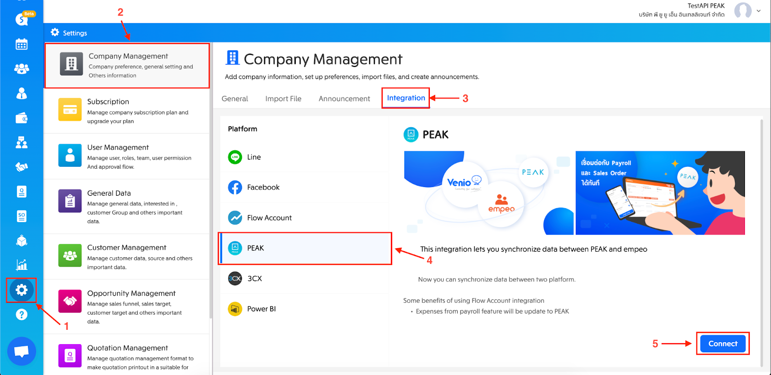Click the Settings header gear icon
This screenshot has height=375, width=771.
[55, 32]
